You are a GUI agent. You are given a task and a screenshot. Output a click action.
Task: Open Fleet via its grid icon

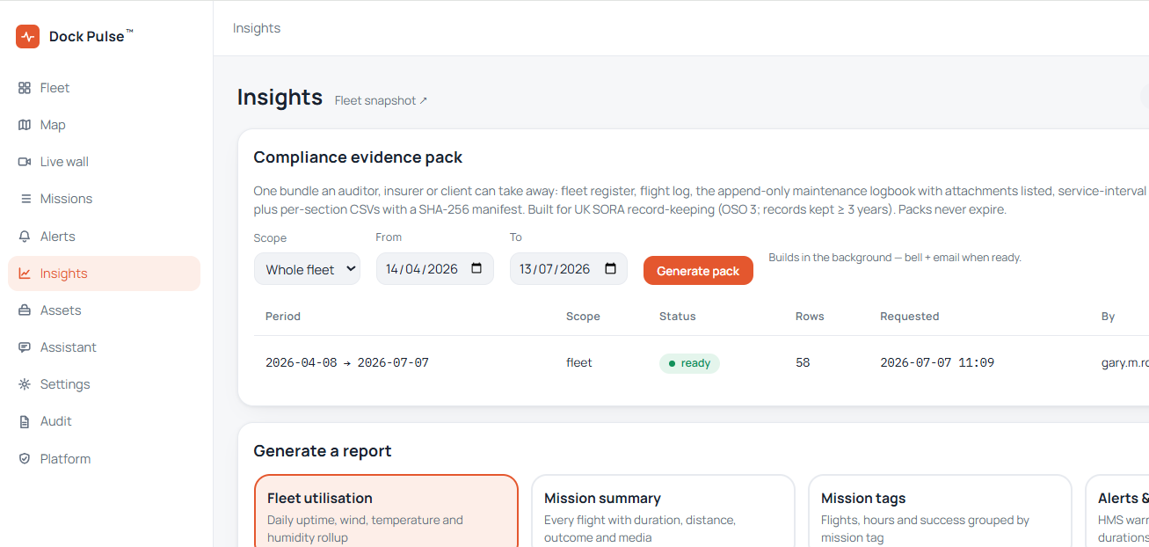click(25, 88)
